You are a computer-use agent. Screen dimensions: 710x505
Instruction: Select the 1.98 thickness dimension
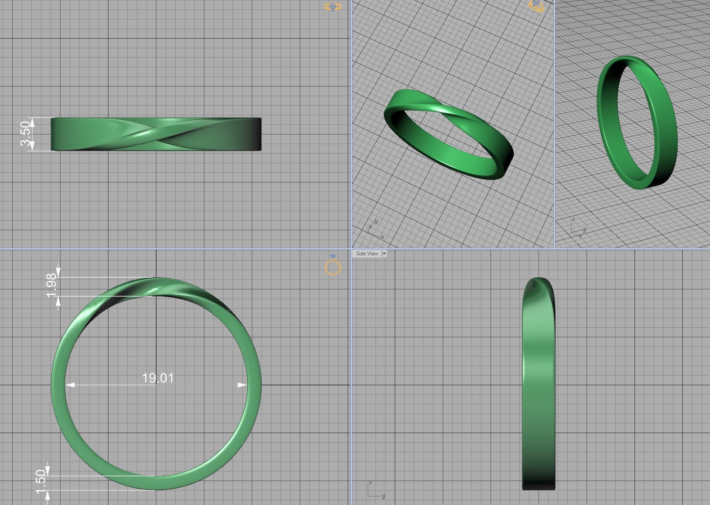[51, 286]
